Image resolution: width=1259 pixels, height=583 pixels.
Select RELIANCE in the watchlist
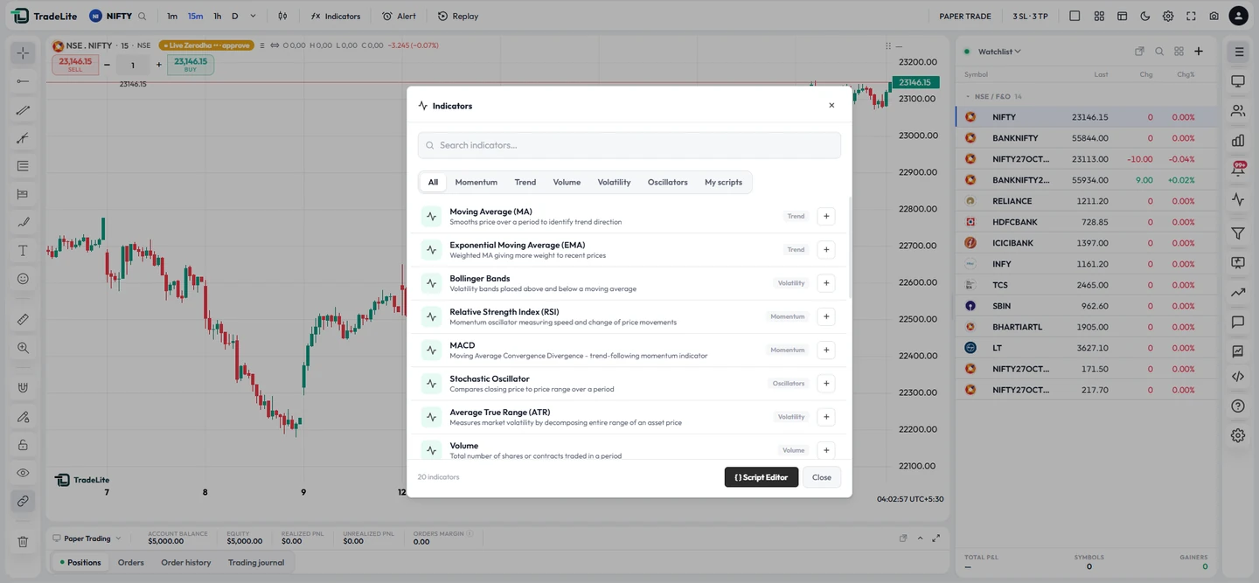[1086, 201]
